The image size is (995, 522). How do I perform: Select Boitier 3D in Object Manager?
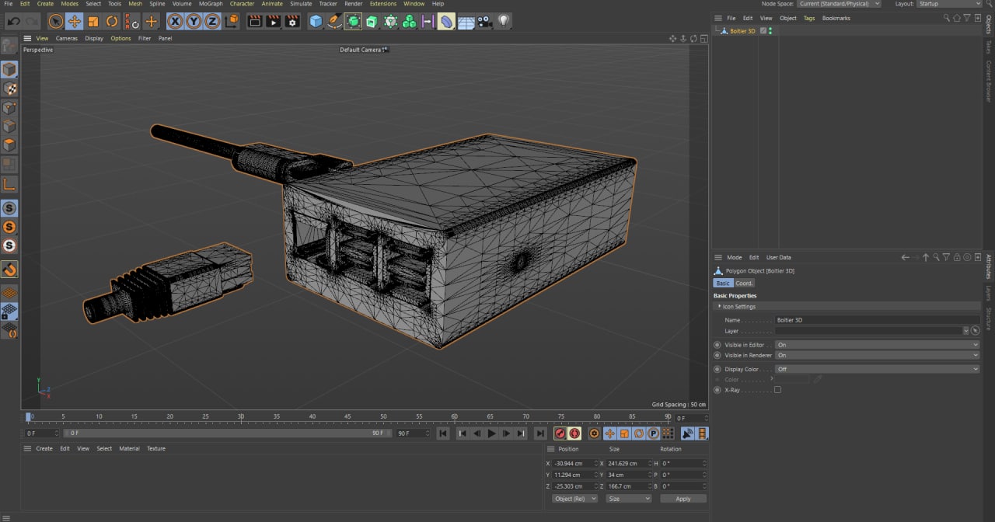pos(742,31)
